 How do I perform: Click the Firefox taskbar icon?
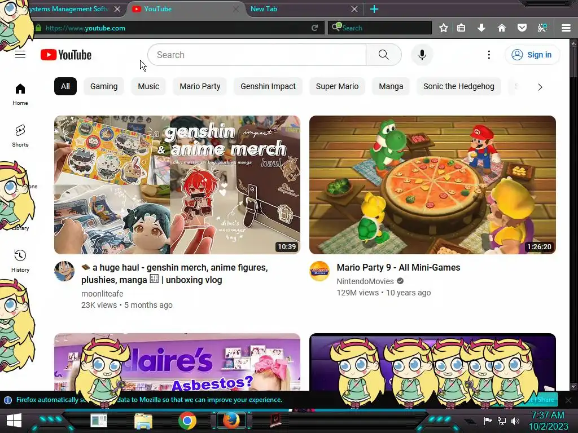231,421
